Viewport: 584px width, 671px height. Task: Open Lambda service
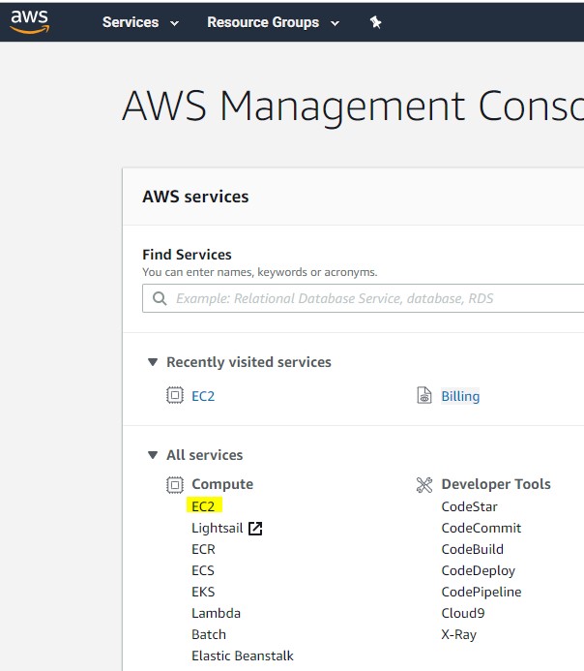click(217, 613)
